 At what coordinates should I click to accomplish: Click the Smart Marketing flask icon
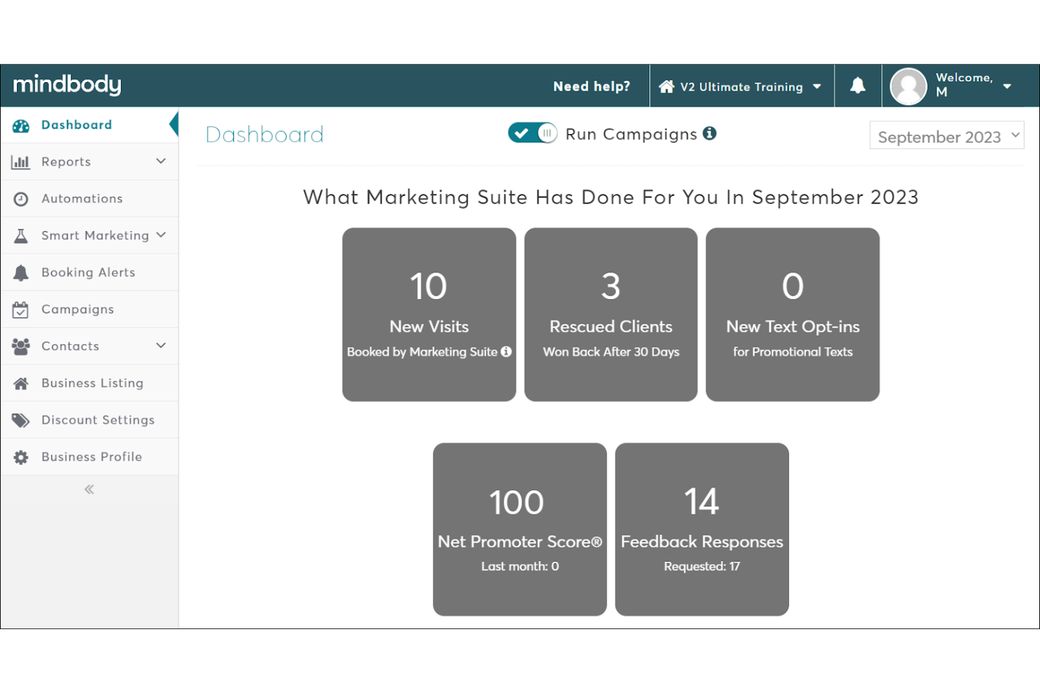(x=21, y=236)
